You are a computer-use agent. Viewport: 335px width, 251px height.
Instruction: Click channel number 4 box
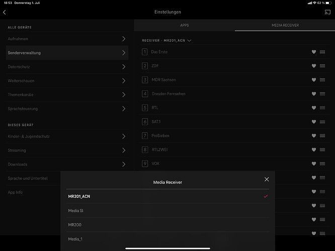click(145, 94)
